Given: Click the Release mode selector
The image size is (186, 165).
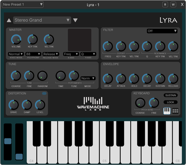Looking at the screenshot, I should click(x=51, y=54).
